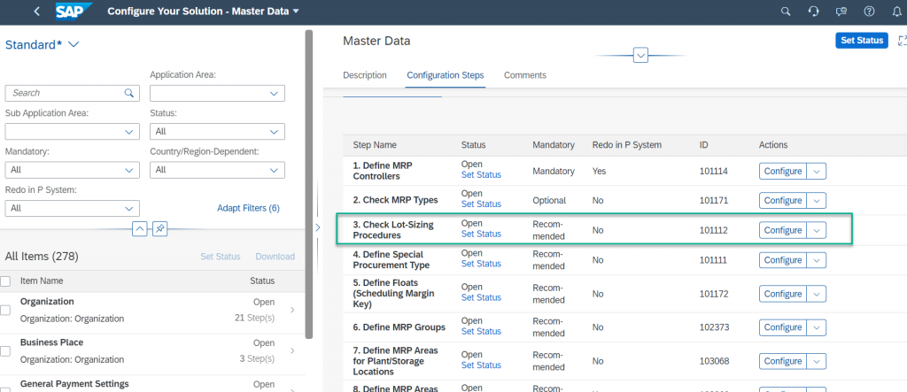
Task: Click the feedback chat icon in header
Action: tap(841, 11)
